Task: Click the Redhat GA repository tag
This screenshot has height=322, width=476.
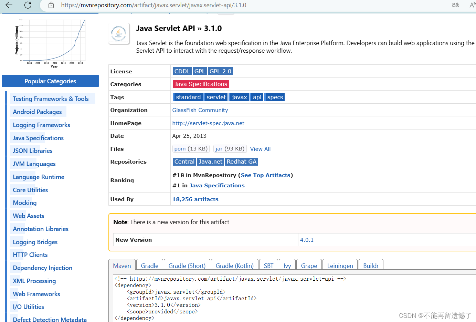Action: tap(242, 162)
